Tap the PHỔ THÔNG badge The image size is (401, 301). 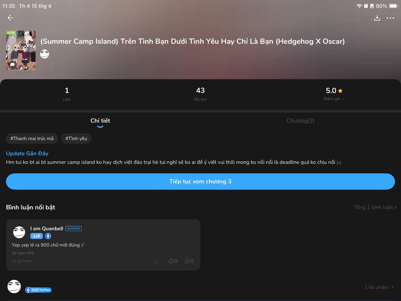tap(38, 290)
